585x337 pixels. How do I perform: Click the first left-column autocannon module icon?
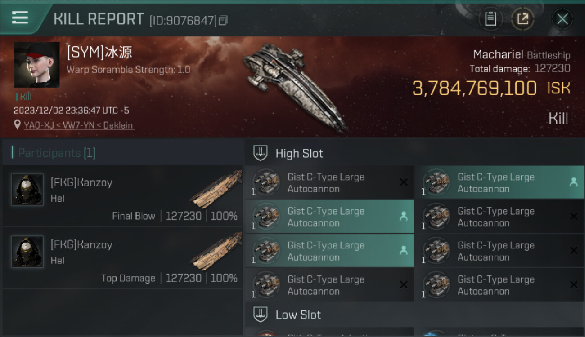[266, 182]
